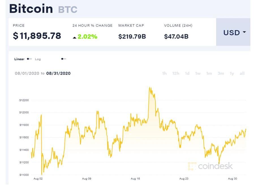Click the CoinDesk logo watermark

210,166
